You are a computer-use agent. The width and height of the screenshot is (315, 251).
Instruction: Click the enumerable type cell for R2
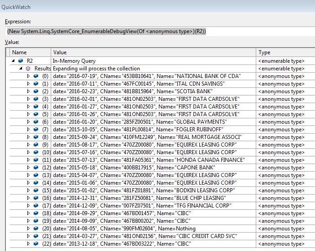[x=285, y=61]
